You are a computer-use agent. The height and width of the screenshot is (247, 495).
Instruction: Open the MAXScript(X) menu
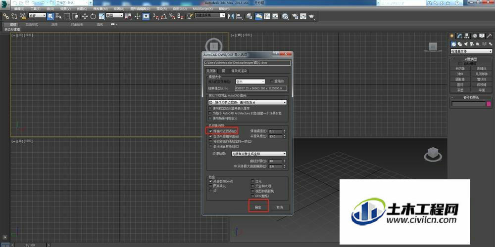pyautogui.click(x=202, y=9)
